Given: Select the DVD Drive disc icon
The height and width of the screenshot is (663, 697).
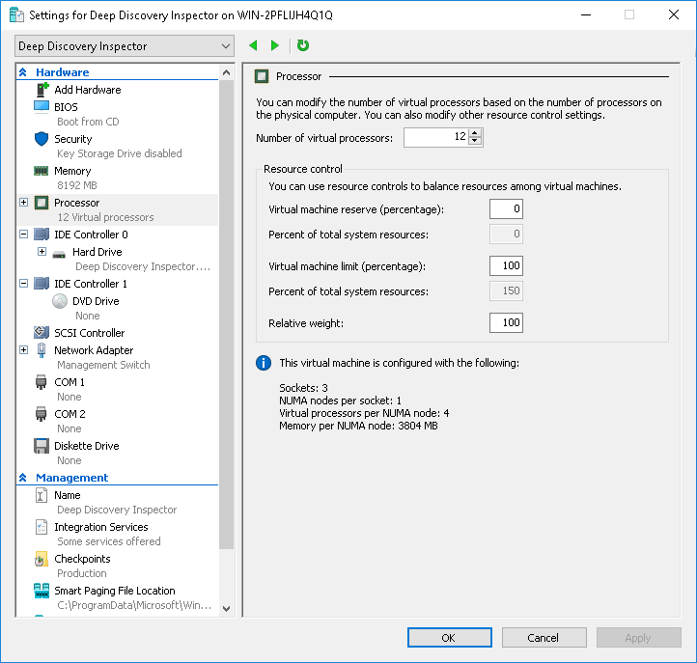Looking at the screenshot, I should point(60,301).
